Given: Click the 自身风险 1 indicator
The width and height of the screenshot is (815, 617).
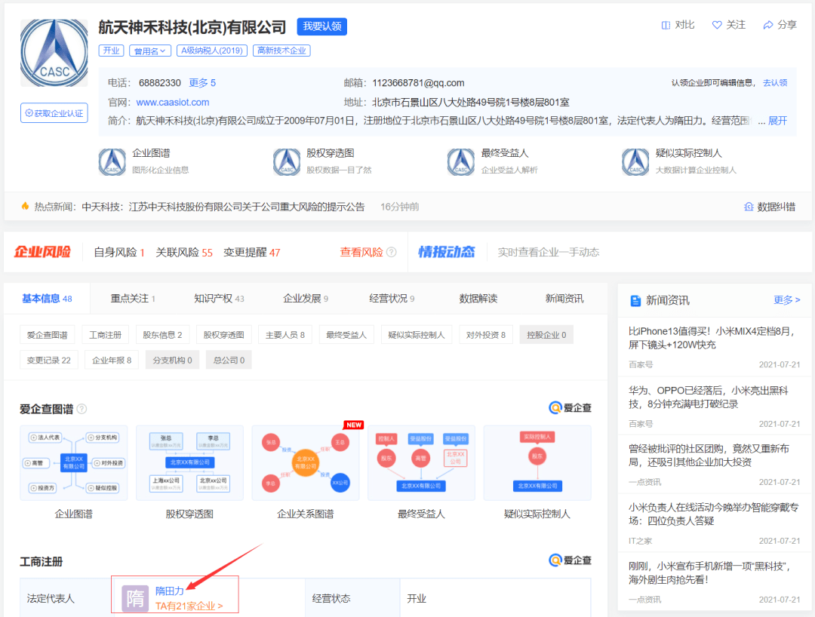Looking at the screenshot, I should (119, 253).
